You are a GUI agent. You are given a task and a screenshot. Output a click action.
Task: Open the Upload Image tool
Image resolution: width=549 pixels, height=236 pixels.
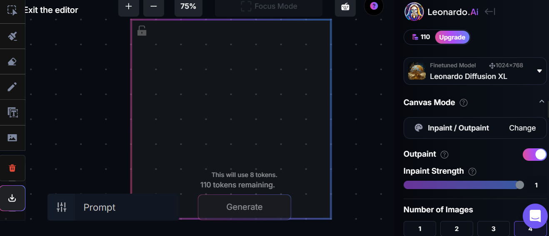(x=12, y=138)
